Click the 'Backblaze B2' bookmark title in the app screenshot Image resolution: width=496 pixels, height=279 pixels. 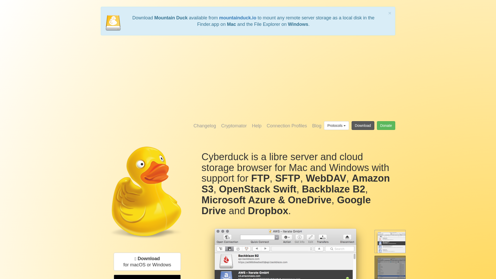click(x=248, y=256)
